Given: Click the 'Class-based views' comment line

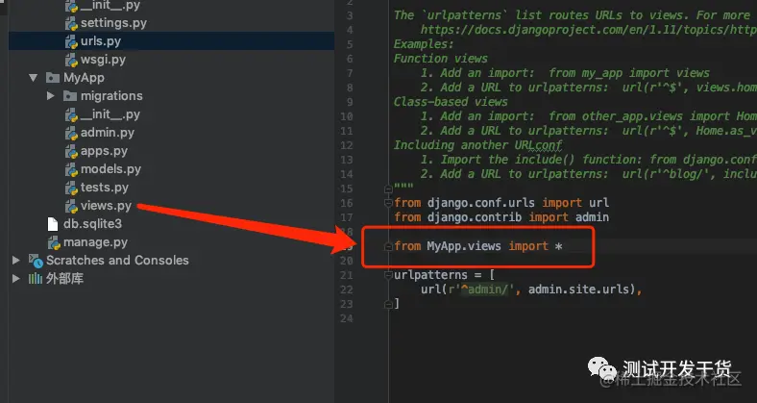Looking at the screenshot, I should (451, 102).
